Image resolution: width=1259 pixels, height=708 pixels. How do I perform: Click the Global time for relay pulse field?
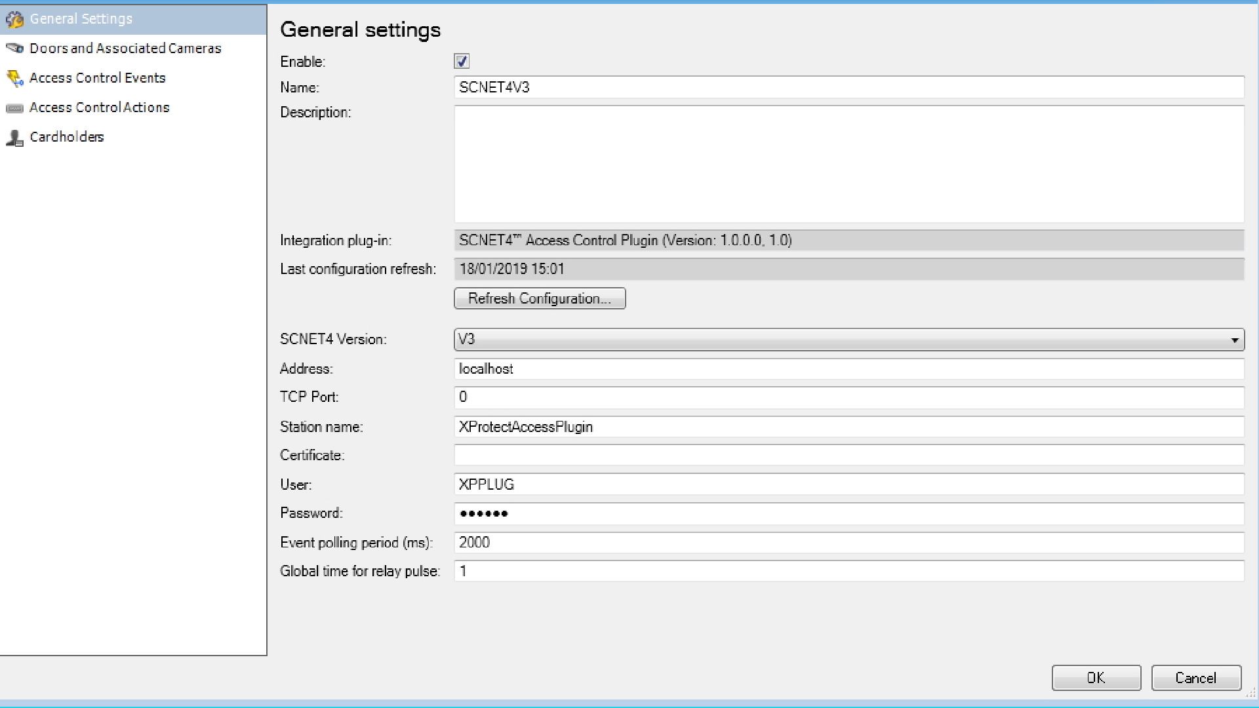point(849,571)
